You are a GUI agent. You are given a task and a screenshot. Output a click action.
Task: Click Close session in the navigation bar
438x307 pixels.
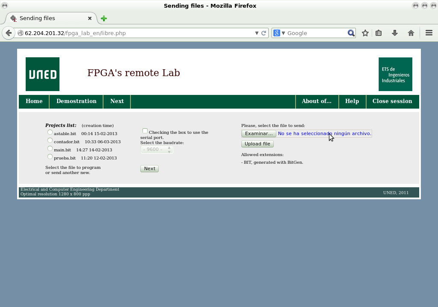(x=392, y=101)
